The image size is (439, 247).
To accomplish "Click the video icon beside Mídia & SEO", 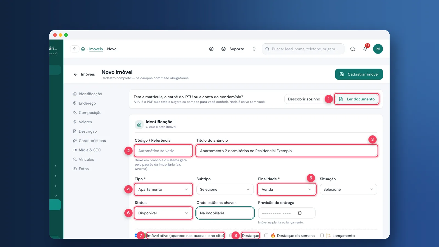I will tap(75, 150).
